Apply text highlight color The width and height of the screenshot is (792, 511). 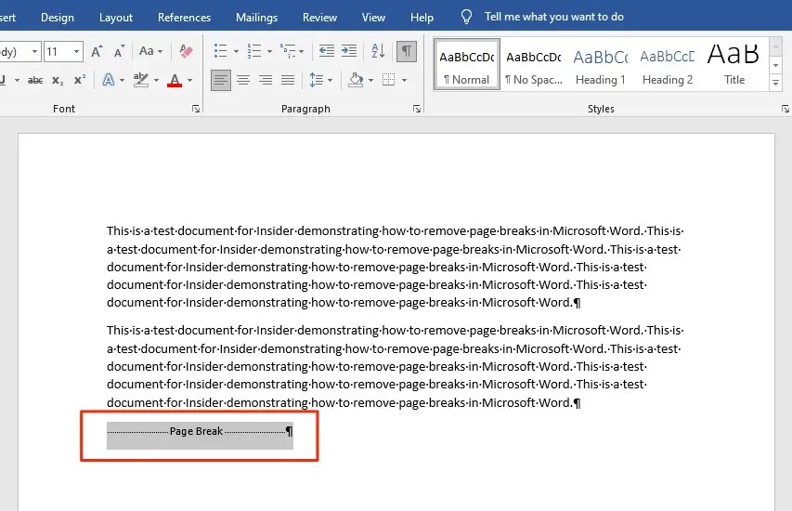[x=141, y=80]
